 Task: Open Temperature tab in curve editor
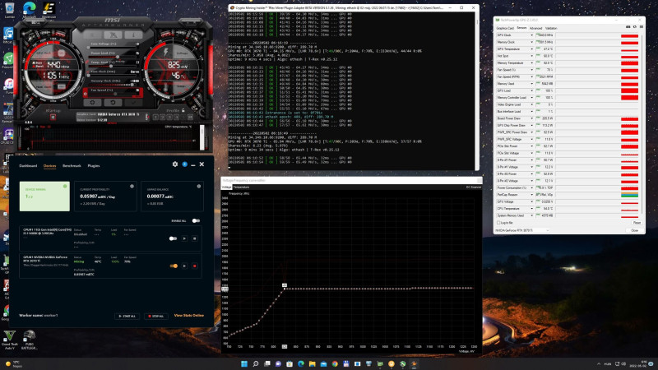[241, 187]
